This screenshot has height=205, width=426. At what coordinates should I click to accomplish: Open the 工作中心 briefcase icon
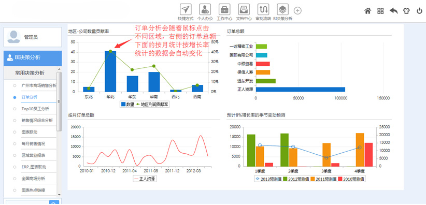(x=224, y=9)
